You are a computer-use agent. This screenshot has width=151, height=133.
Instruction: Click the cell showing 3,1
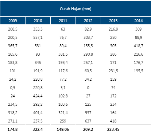point(63,88)
